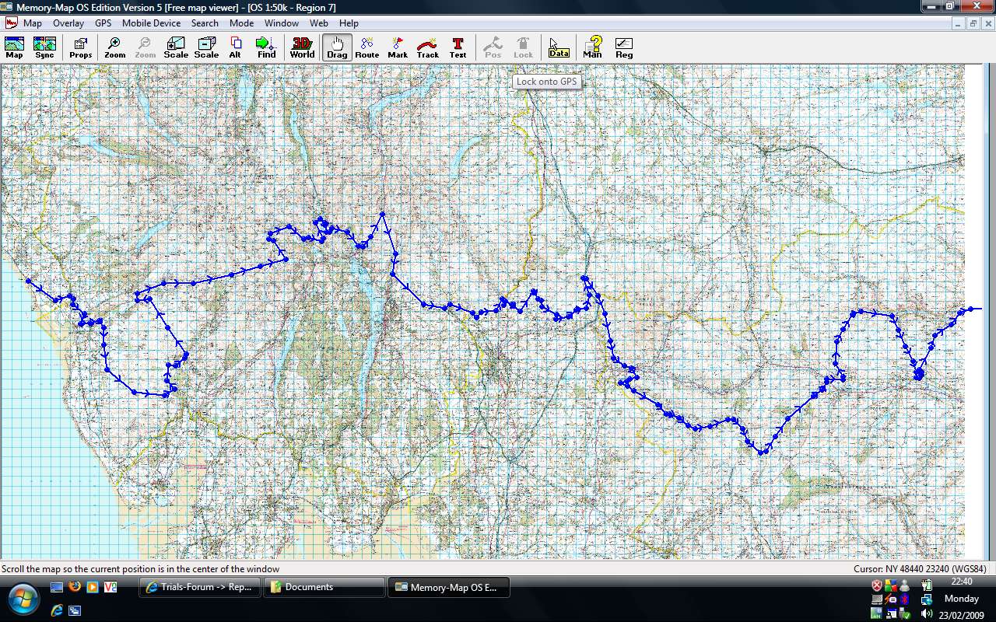Open the Search menu

coord(205,23)
